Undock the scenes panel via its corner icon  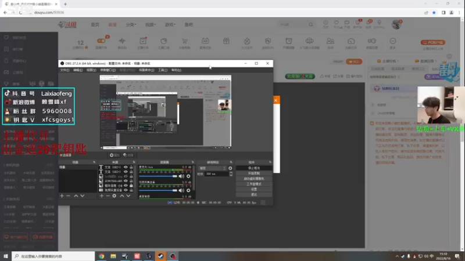(x=94, y=162)
